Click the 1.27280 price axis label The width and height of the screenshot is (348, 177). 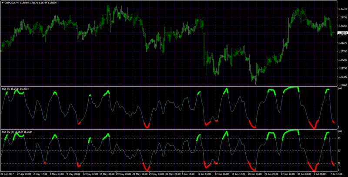click(x=342, y=60)
